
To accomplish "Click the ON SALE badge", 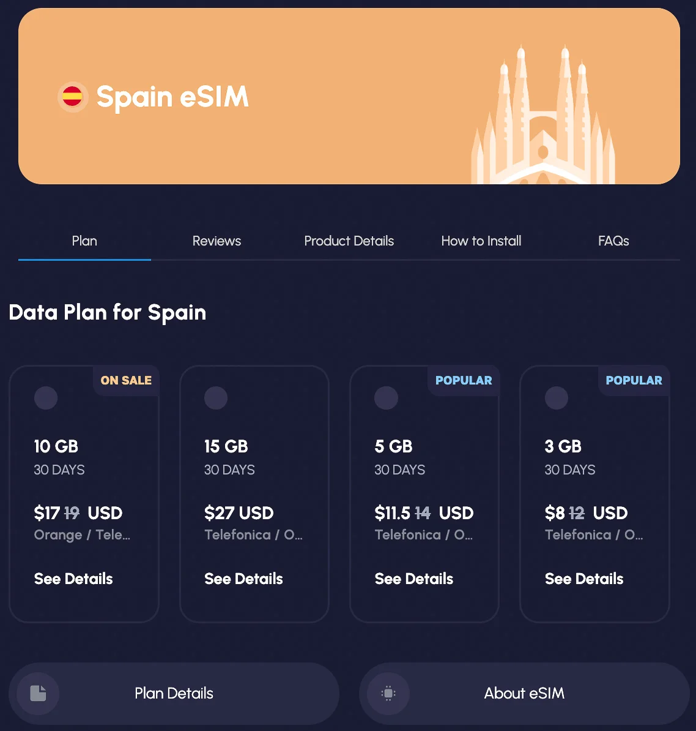I will point(126,380).
